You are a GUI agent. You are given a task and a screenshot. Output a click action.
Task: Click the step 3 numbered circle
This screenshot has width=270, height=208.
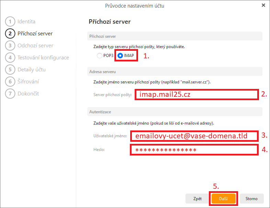click(x=10, y=46)
